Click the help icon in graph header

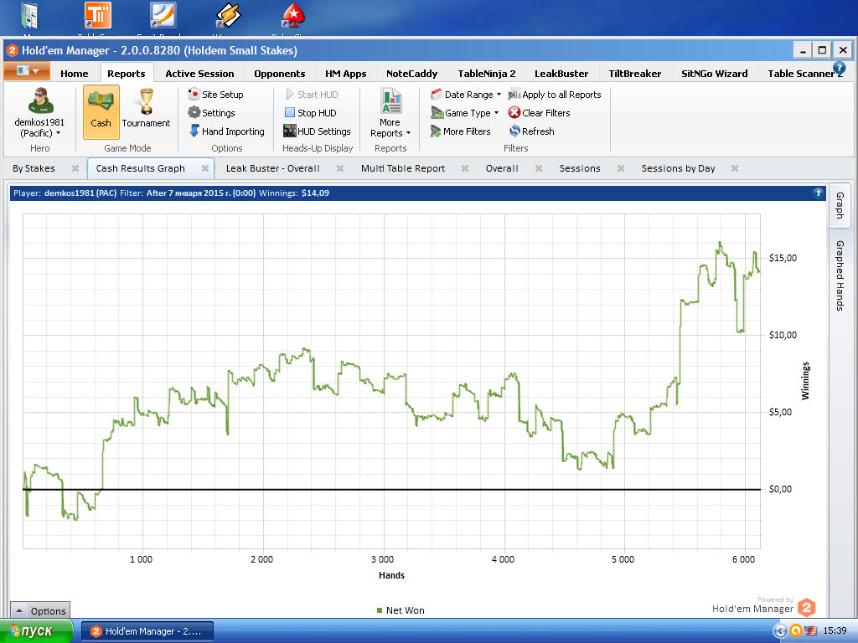click(818, 193)
